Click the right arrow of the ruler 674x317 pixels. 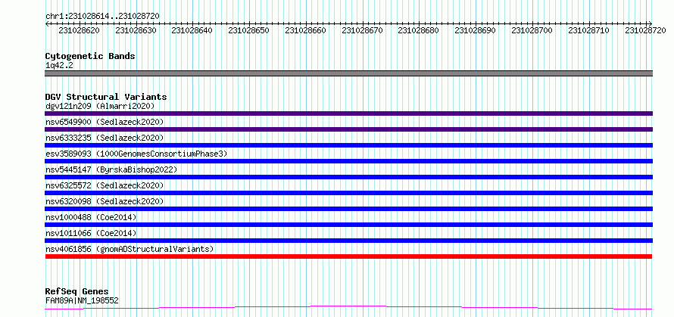click(650, 23)
